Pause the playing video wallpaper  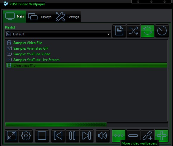[x=72, y=136]
